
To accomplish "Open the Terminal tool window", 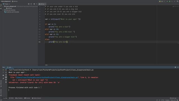I will 27,98.
